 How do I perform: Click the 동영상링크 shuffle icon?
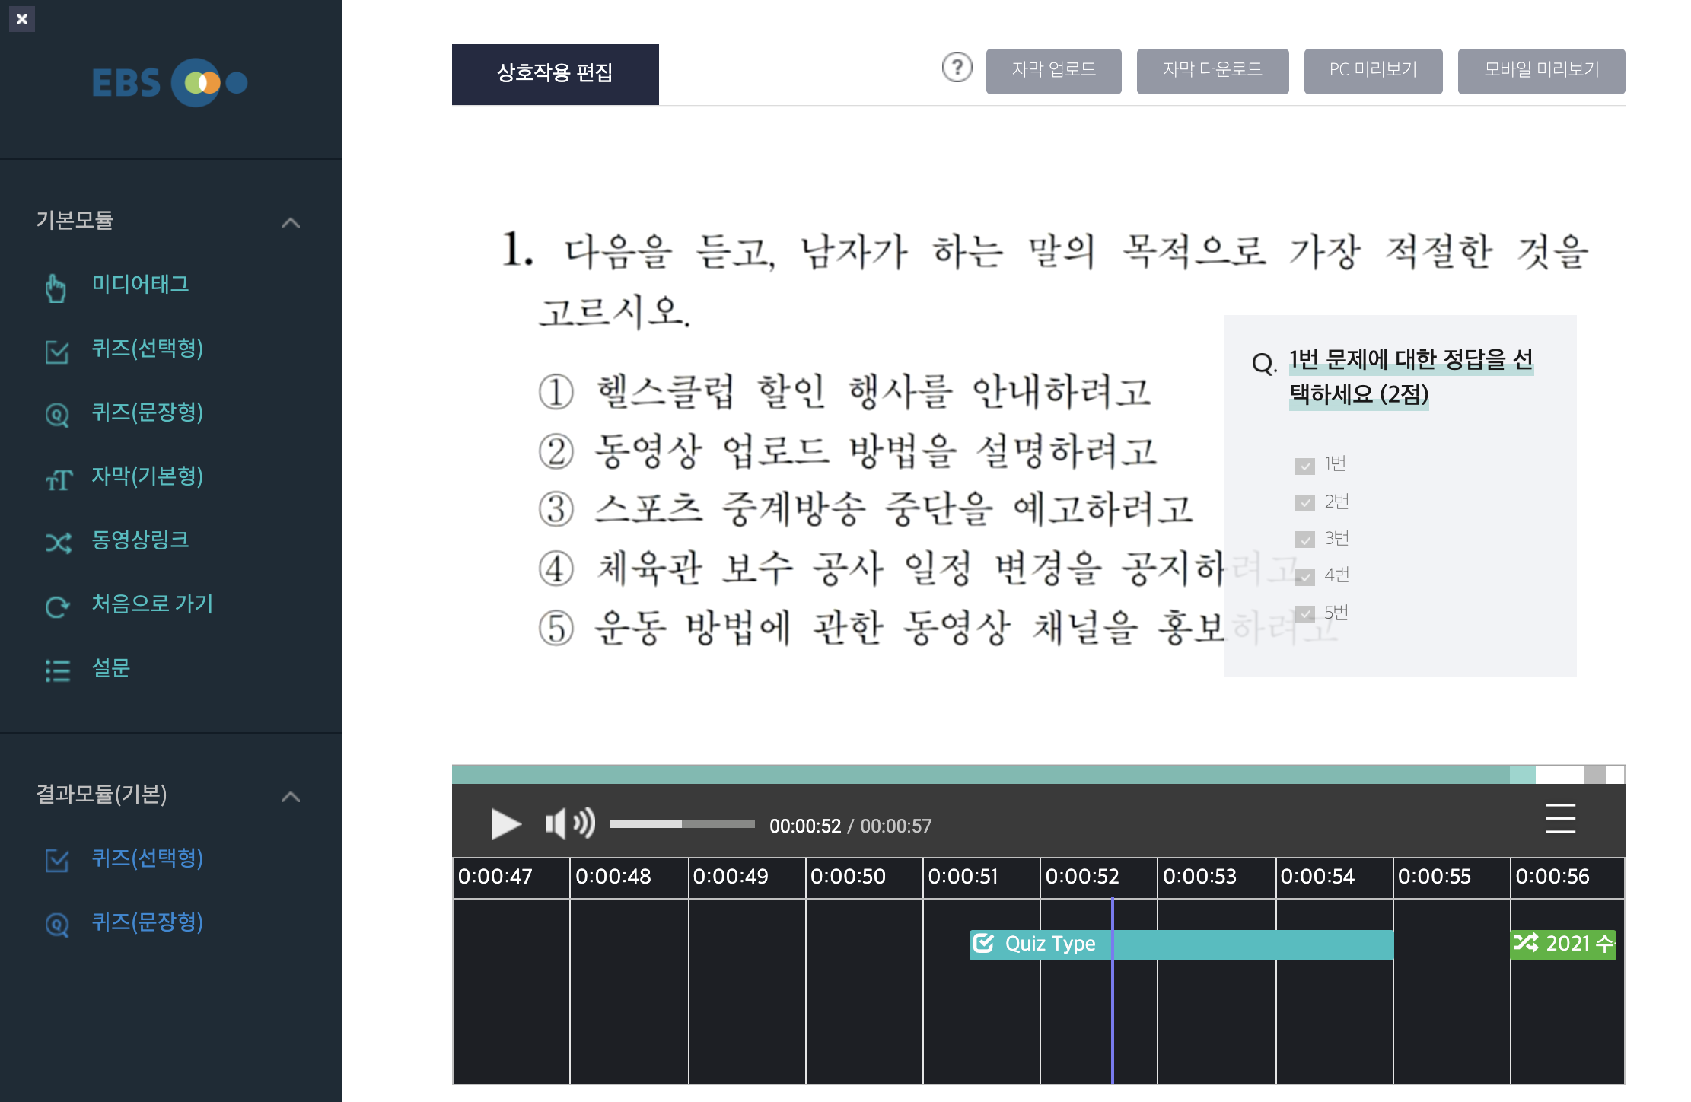pos(58,543)
